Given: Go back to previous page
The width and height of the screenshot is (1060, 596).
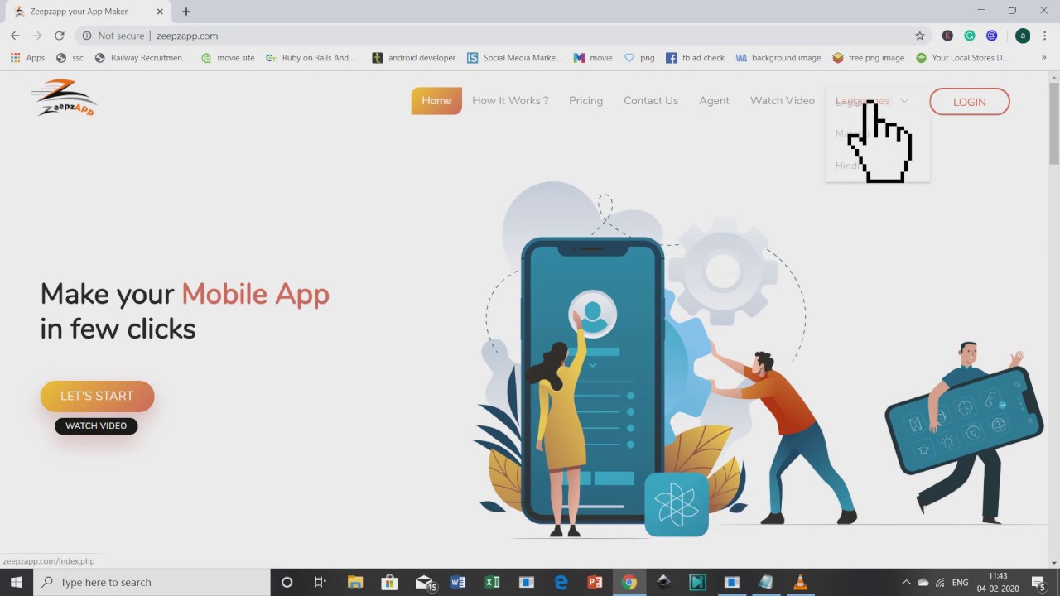Looking at the screenshot, I should 15,36.
